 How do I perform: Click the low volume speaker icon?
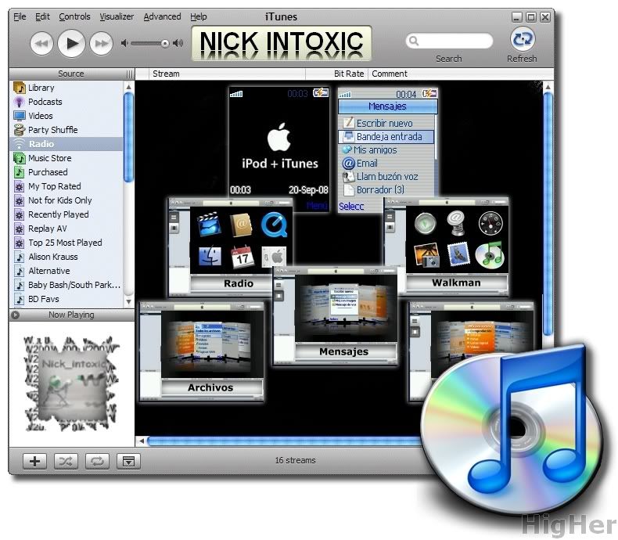pos(124,43)
